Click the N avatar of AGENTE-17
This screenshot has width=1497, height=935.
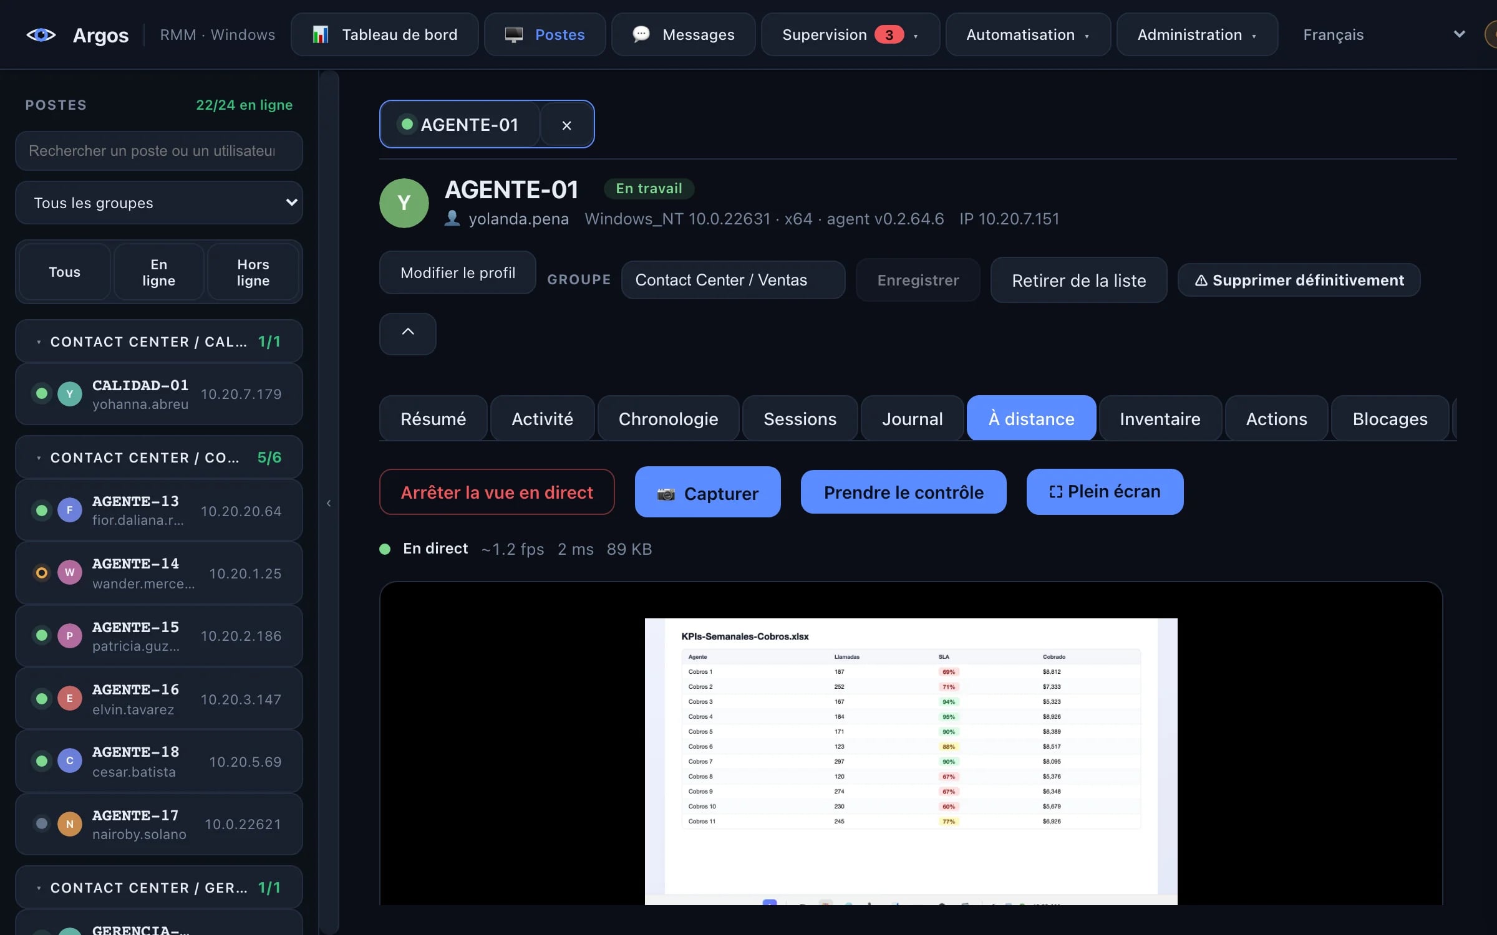pos(70,824)
